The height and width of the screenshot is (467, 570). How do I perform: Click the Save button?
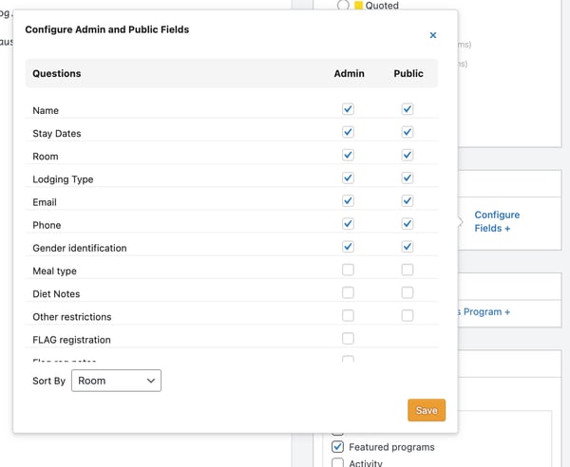[x=427, y=410]
